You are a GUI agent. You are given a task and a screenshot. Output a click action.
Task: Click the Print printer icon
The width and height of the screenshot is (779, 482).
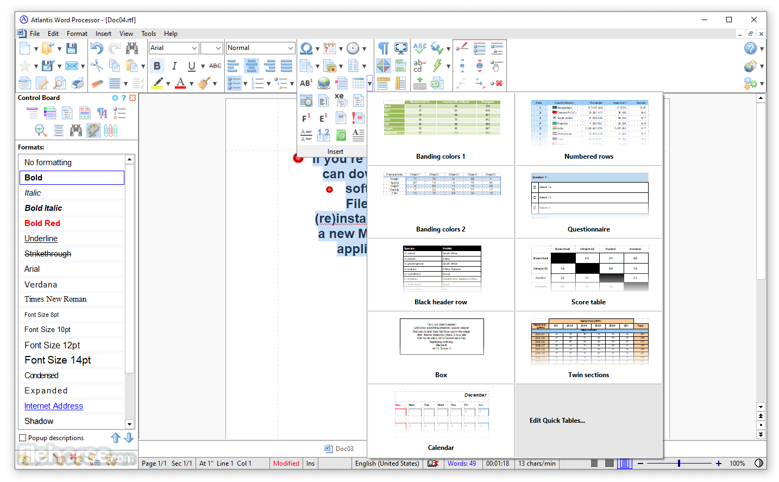coord(78,83)
